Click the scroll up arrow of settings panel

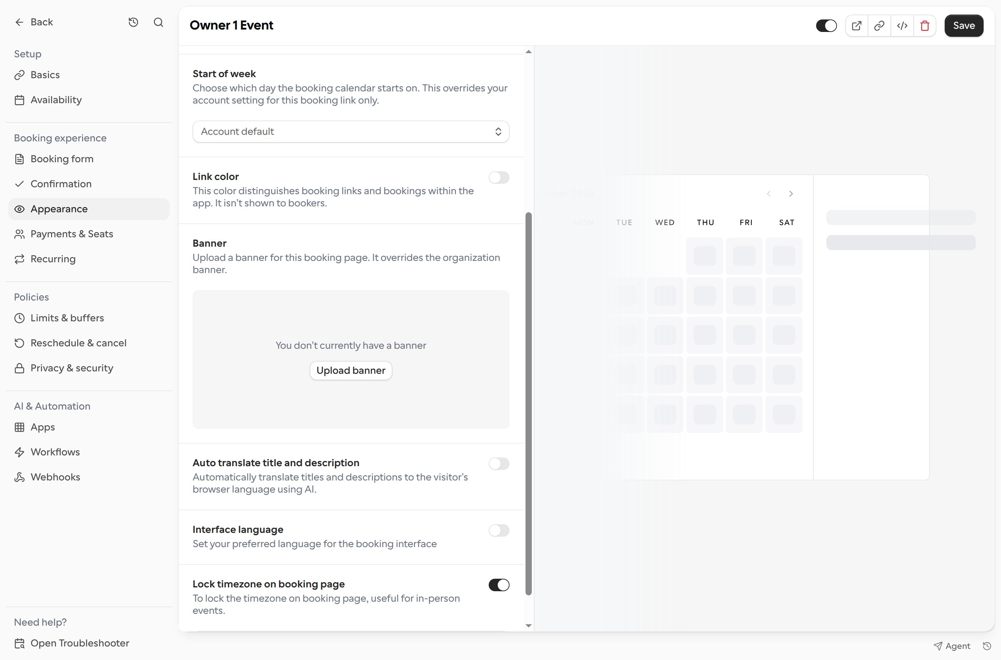click(x=529, y=52)
